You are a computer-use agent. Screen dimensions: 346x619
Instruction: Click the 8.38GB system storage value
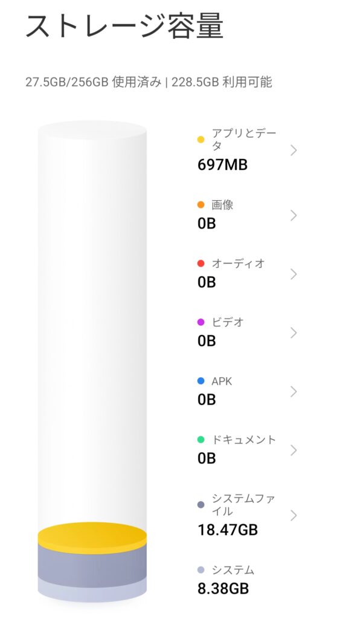click(223, 589)
